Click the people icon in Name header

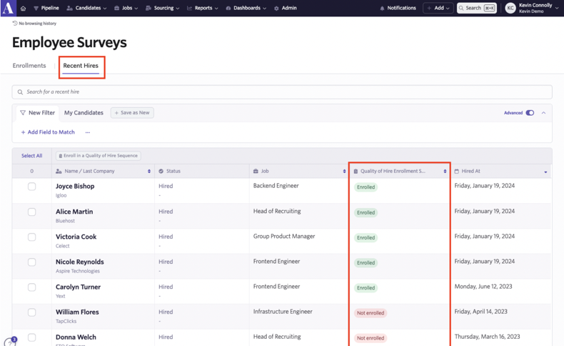pyautogui.click(x=59, y=171)
